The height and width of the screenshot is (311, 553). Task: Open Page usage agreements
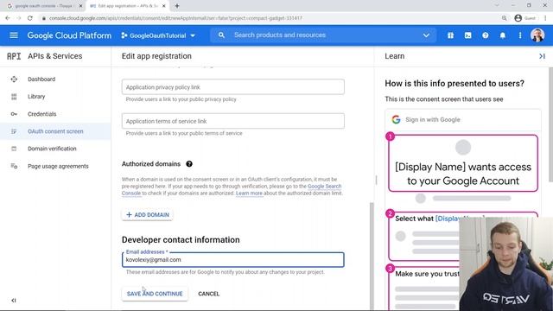pos(58,166)
